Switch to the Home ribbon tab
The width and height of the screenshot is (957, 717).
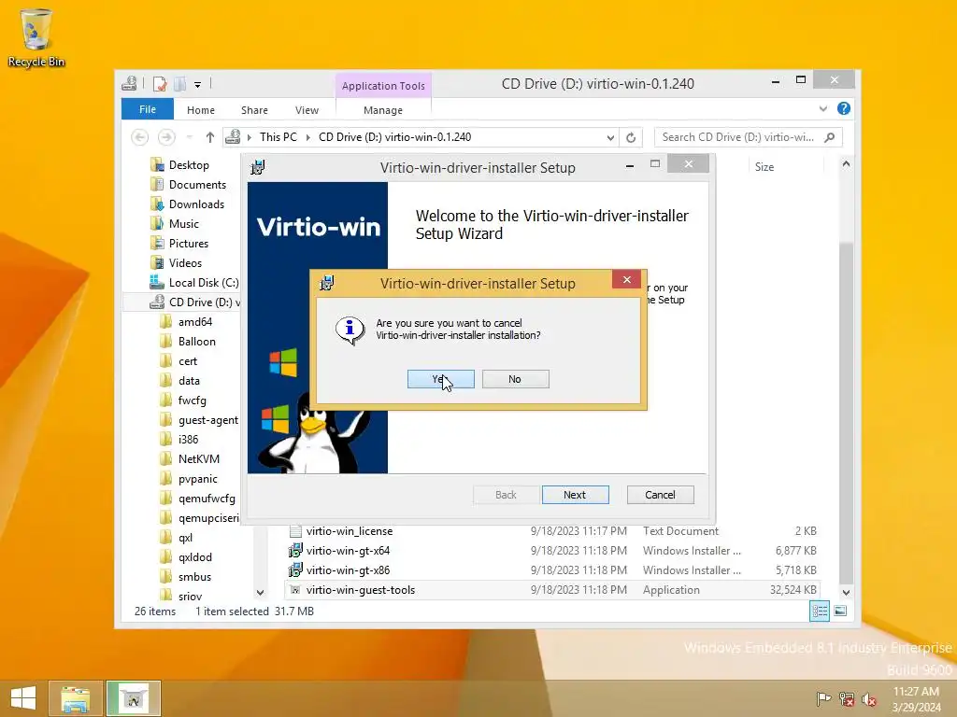pos(201,110)
